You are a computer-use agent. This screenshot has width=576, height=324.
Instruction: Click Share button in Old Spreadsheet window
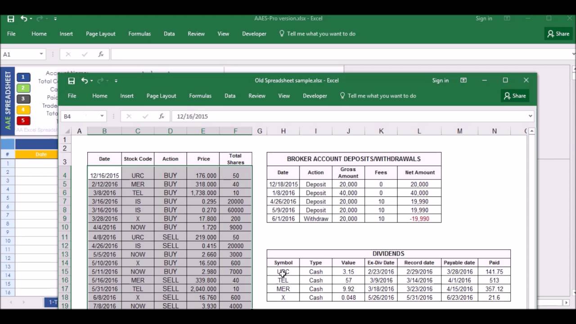515,95
